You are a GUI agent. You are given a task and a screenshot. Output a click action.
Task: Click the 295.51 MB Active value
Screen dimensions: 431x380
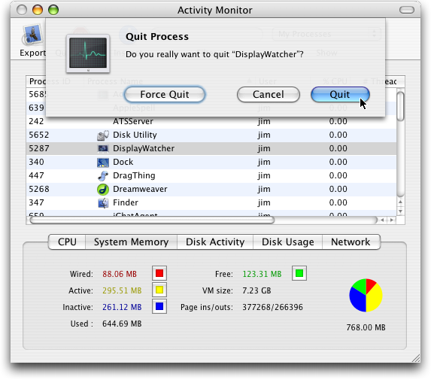tap(122, 290)
